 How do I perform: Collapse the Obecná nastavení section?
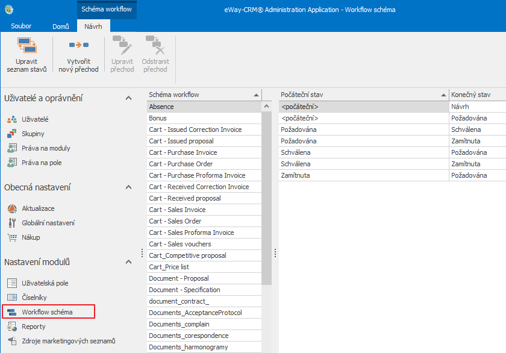tap(128, 187)
